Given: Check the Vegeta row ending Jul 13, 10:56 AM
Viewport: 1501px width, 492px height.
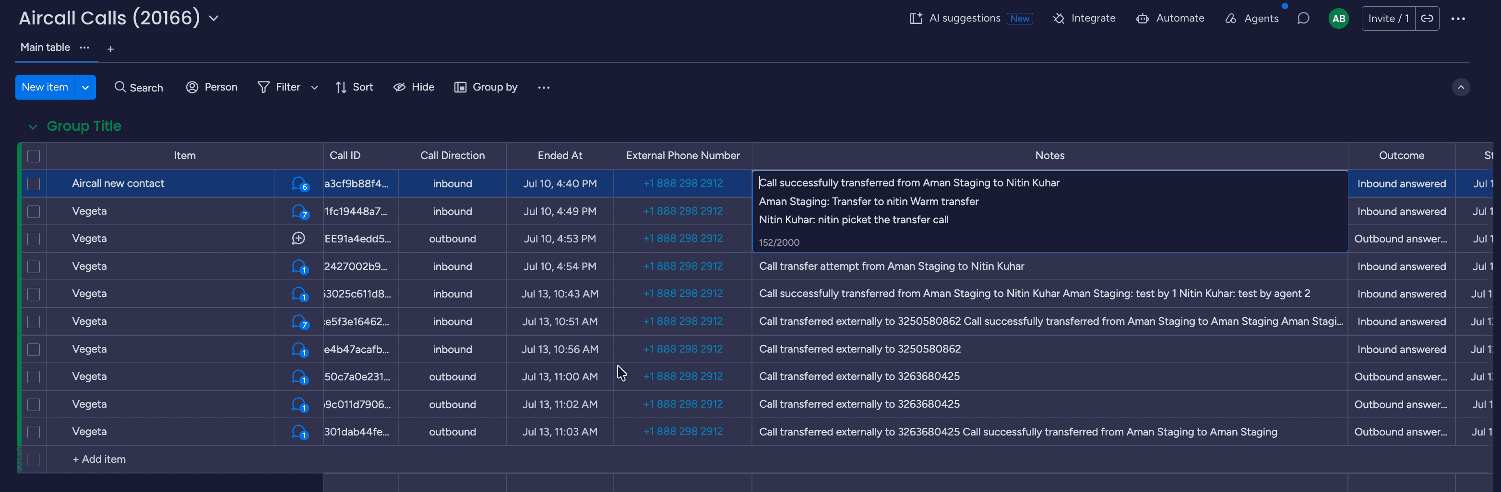Looking at the screenshot, I should 34,350.
